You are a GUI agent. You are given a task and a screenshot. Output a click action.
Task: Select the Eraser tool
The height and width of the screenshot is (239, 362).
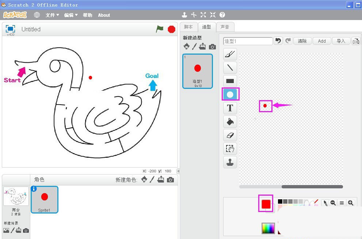tap(230, 135)
